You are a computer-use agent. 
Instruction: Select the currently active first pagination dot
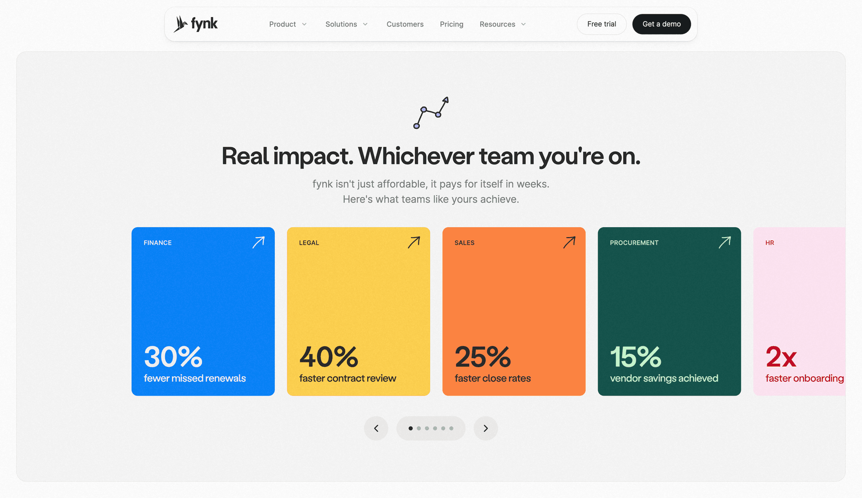click(x=410, y=428)
